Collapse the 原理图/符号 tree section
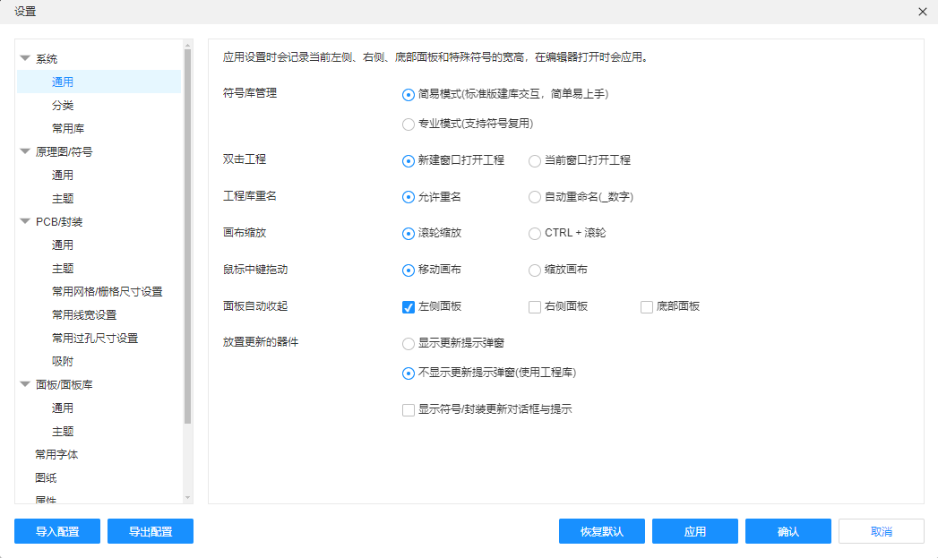The image size is (938, 558). [25, 151]
